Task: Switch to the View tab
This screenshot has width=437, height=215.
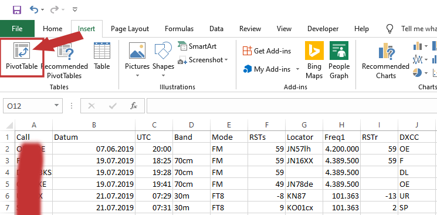Action: (x=284, y=29)
